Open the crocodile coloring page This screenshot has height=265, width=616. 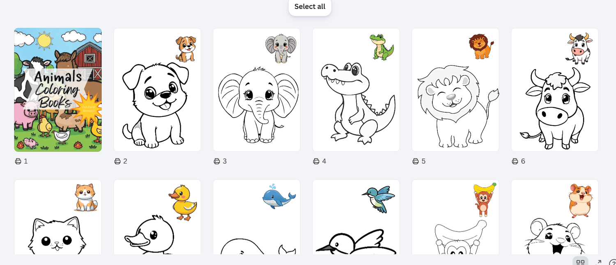click(x=356, y=90)
